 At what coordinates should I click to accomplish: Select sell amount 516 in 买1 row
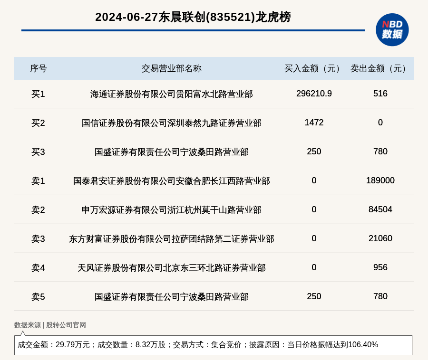380,94
